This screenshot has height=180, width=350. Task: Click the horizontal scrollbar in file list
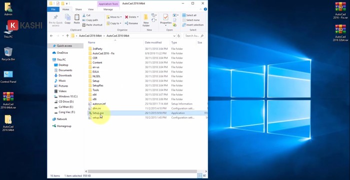click(x=142, y=172)
